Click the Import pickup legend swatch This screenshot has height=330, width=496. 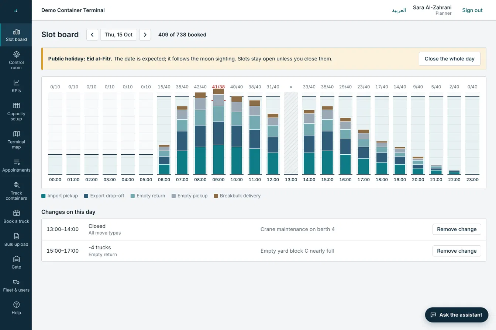[x=44, y=196]
